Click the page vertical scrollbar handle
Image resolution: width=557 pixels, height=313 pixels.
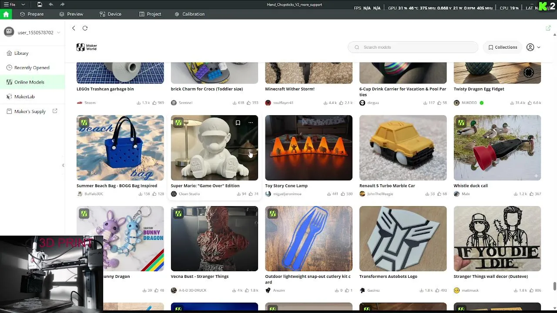[554, 287]
